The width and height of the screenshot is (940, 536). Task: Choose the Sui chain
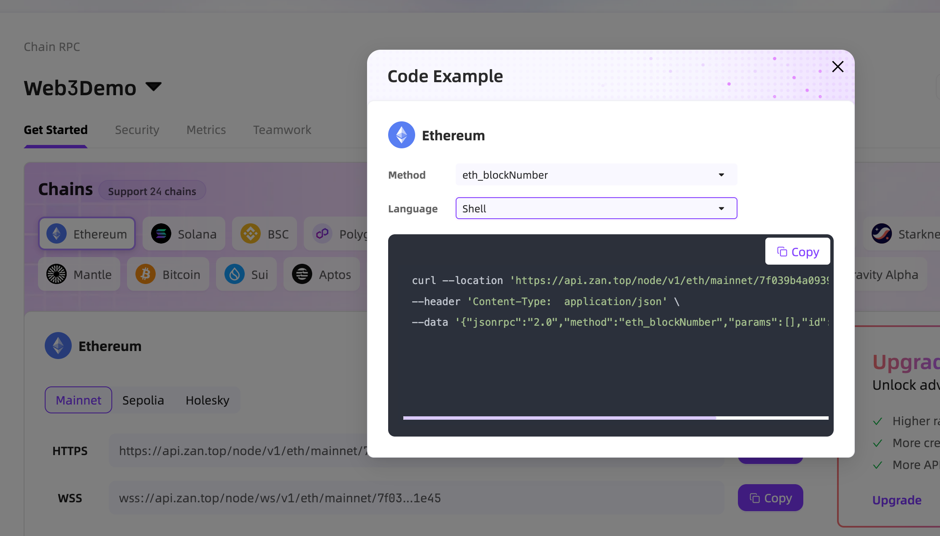(x=246, y=274)
